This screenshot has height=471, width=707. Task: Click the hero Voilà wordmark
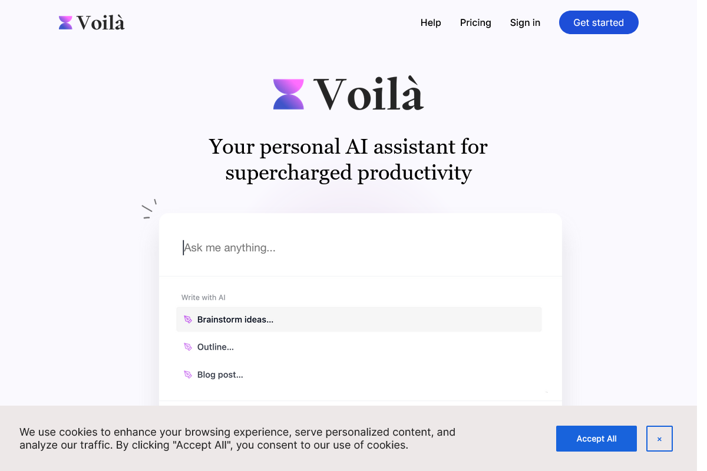[x=369, y=93]
